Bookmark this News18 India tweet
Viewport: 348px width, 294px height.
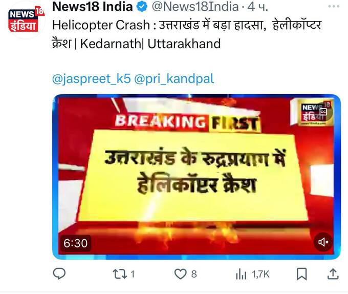(302, 274)
